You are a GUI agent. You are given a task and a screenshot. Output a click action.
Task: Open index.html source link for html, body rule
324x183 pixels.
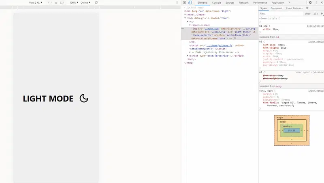tap(316, 90)
